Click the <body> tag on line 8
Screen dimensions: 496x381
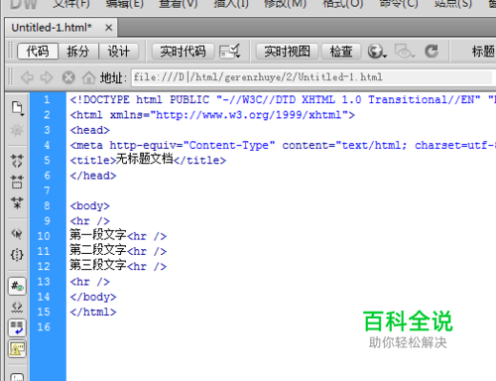click(89, 205)
